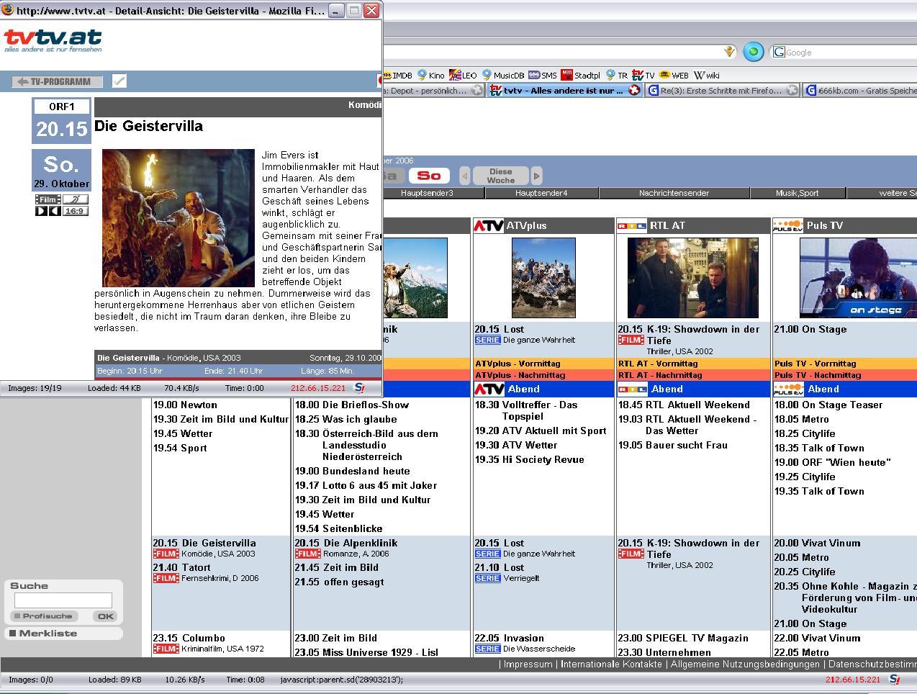Open the Nachrichtensender channel group tab

click(674, 193)
